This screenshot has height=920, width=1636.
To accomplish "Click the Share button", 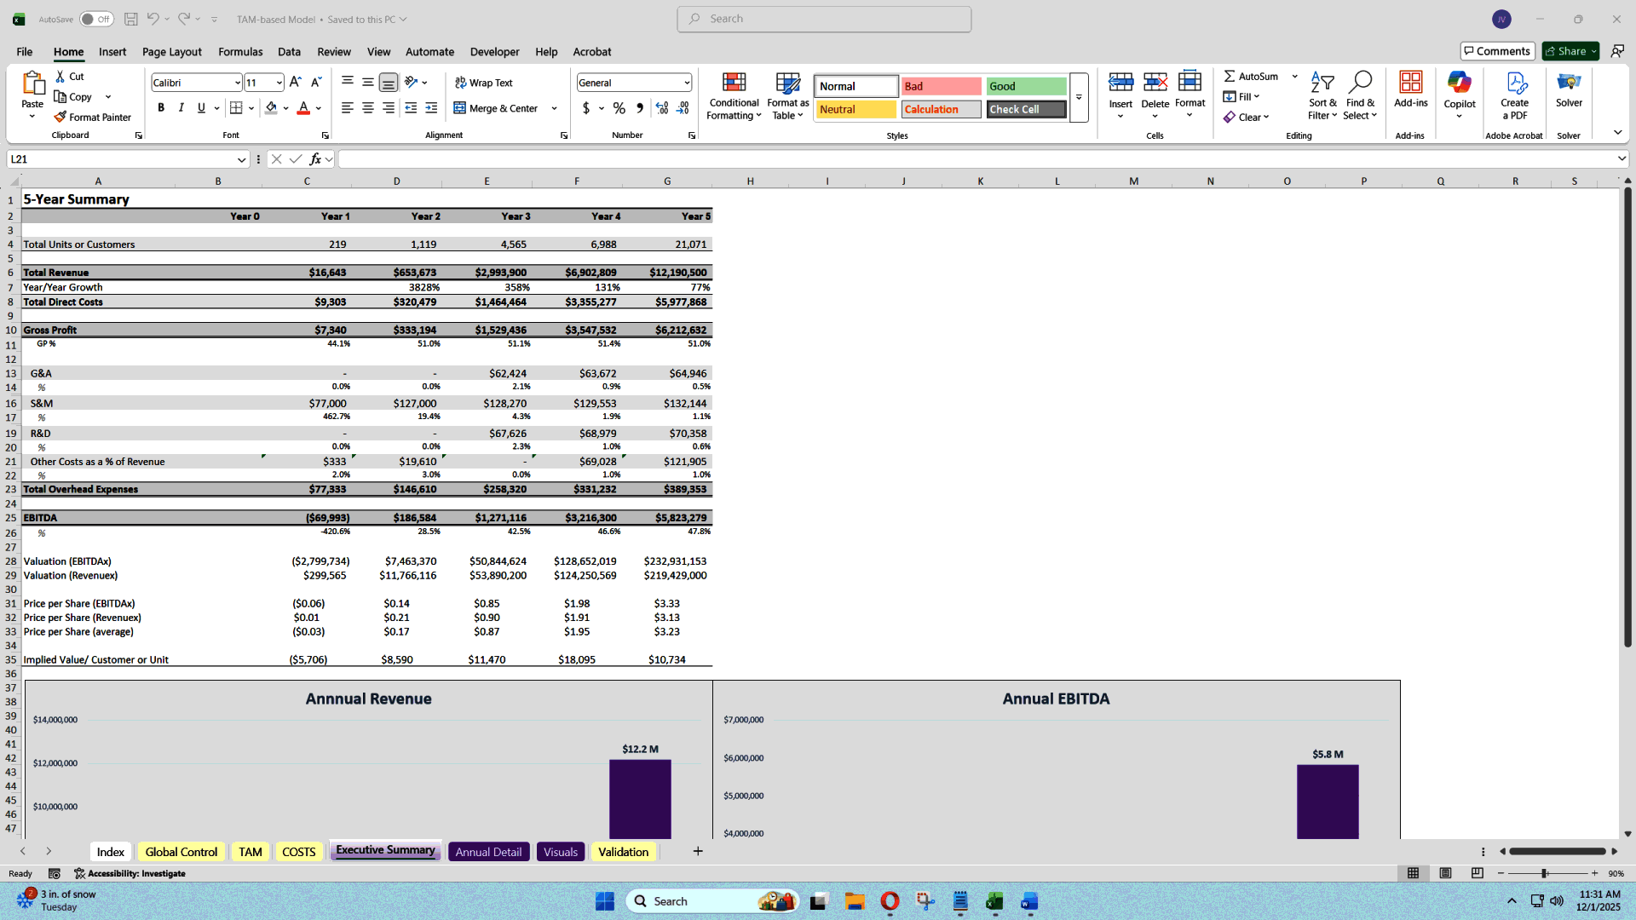I will (1568, 50).
